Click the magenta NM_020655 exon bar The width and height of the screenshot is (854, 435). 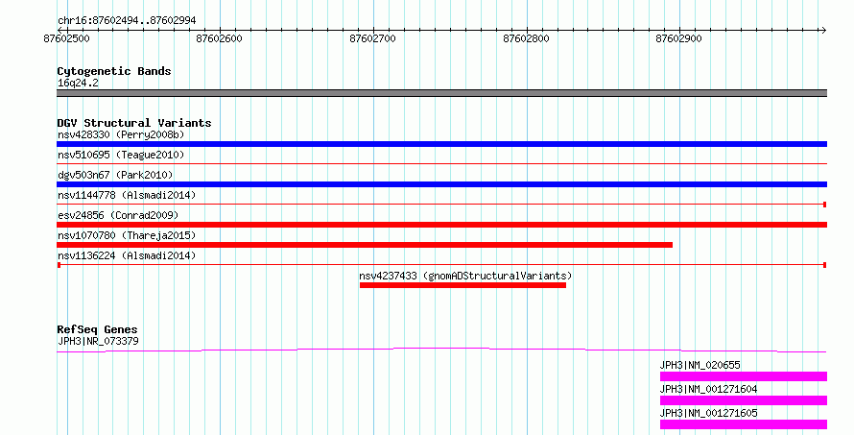(x=744, y=376)
